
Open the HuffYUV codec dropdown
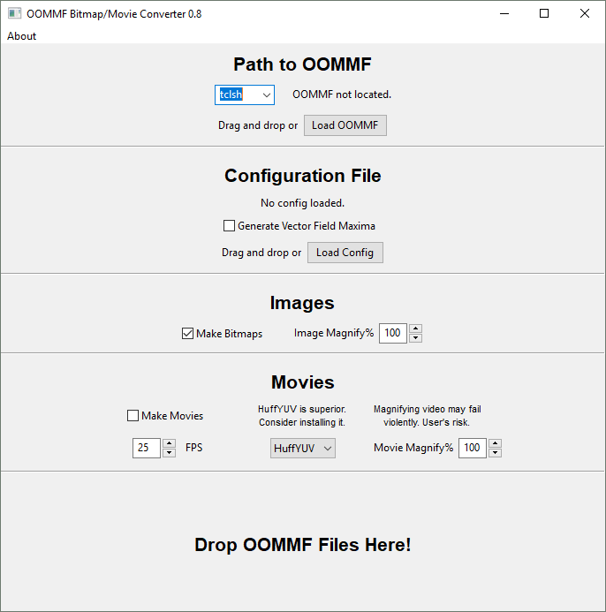pos(303,448)
